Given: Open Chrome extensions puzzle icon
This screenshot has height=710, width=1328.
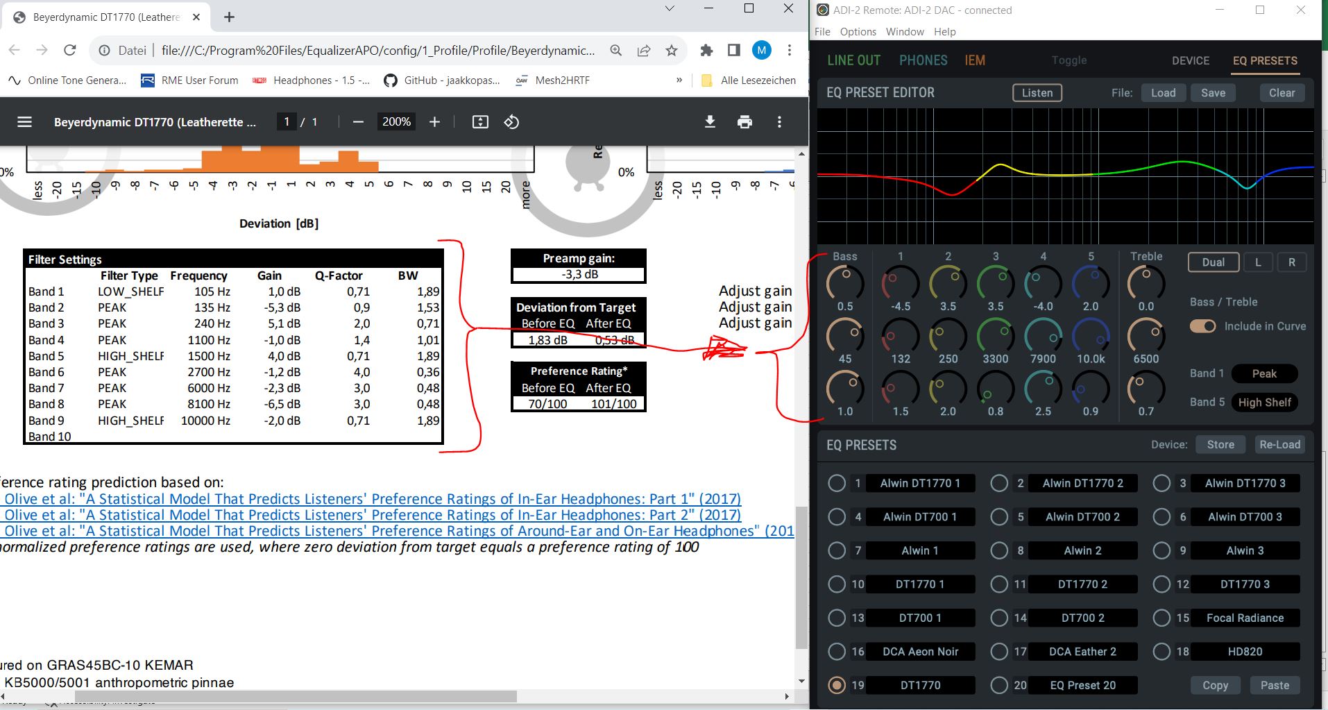Looking at the screenshot, I should 706,50.
